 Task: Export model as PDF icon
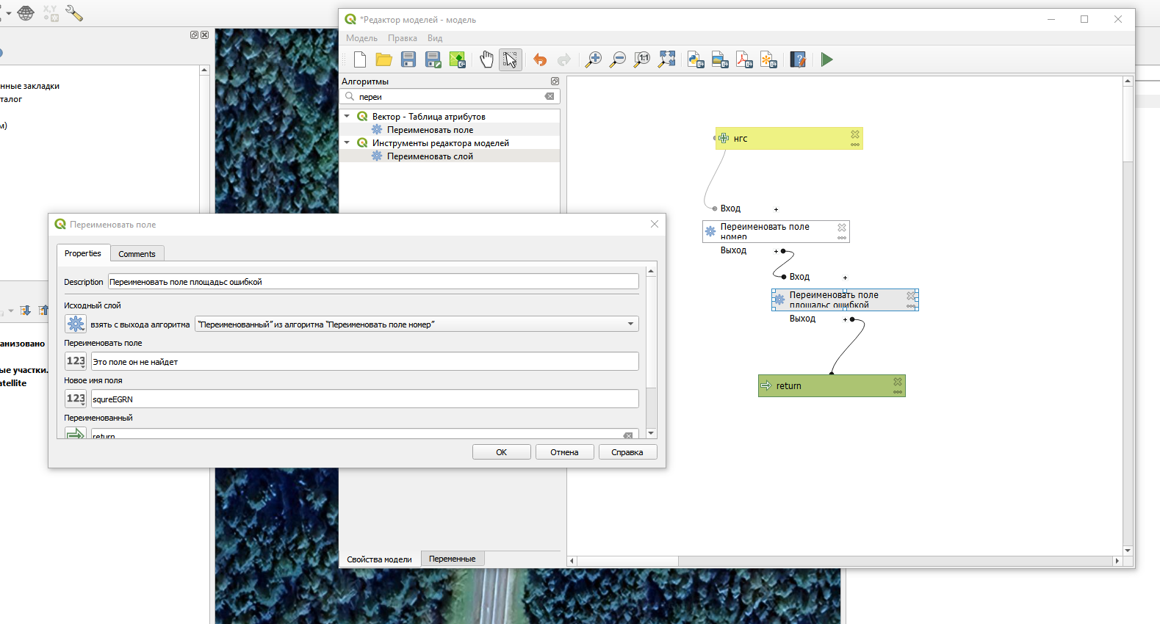pyautogui.click(x=744, y=60)
